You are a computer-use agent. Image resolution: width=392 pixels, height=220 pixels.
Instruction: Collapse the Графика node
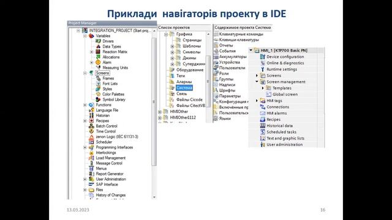pos(166,34)
